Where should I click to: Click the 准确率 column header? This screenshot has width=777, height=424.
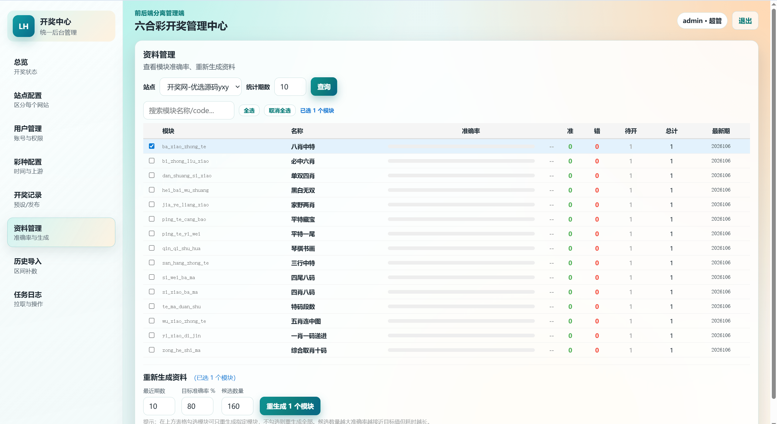(471, 131)
